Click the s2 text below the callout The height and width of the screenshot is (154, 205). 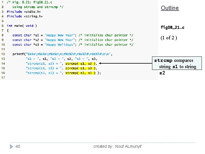(x=162, y=73)
